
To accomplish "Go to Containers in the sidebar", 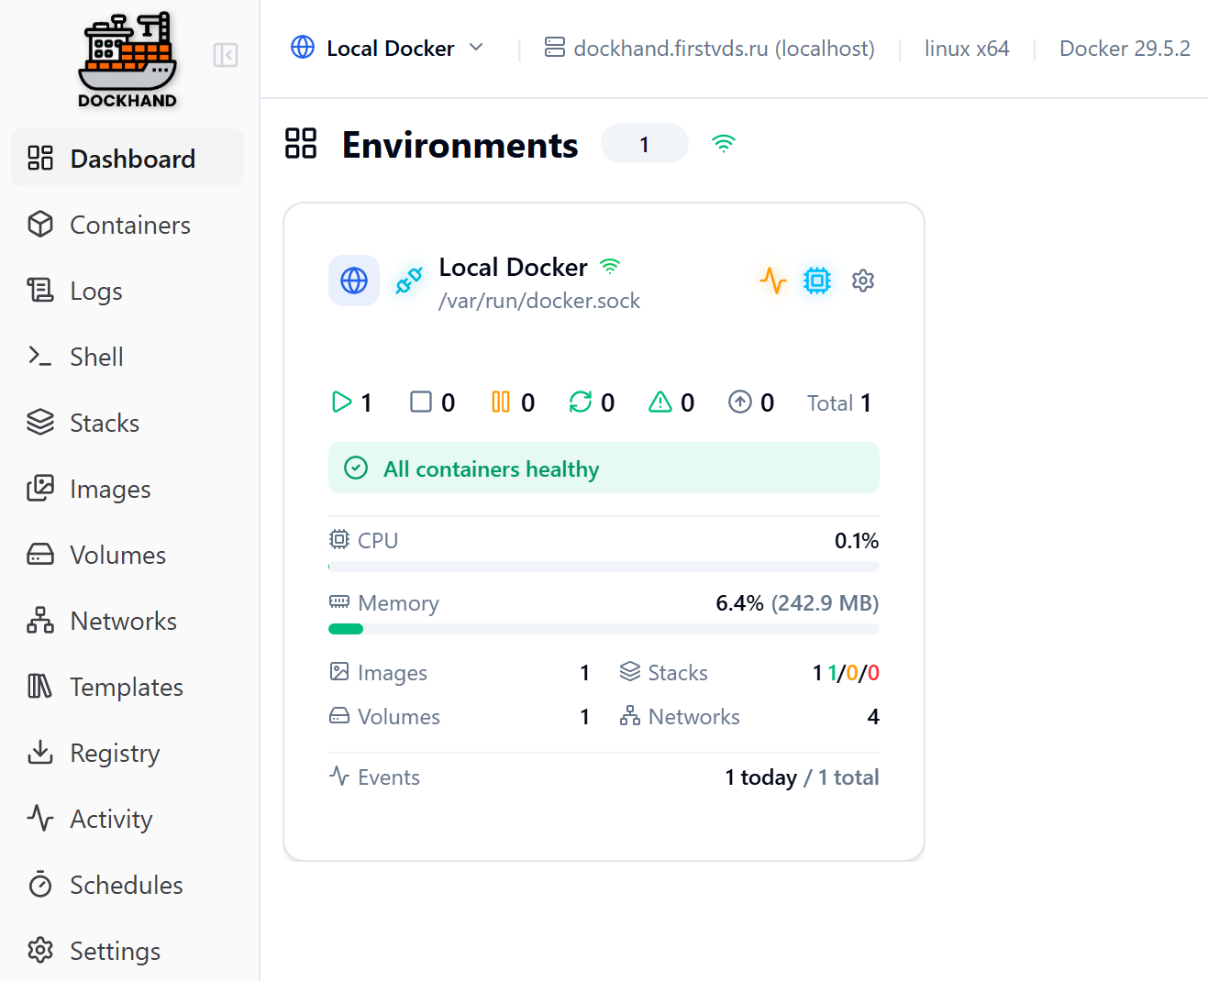I will tap(127, 225).
